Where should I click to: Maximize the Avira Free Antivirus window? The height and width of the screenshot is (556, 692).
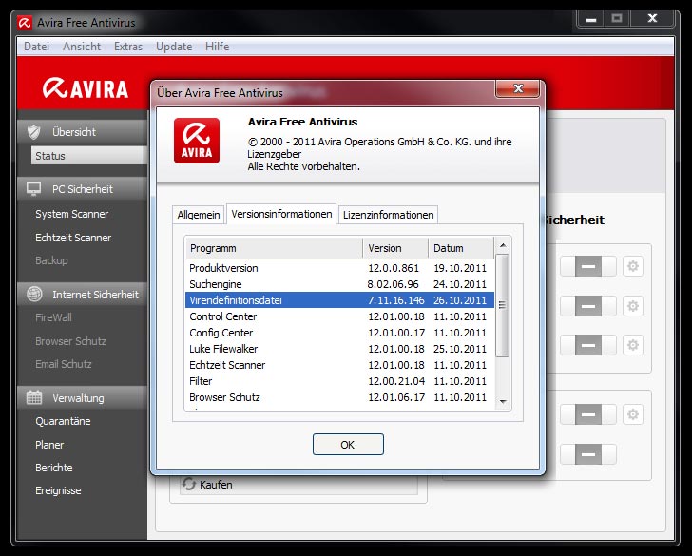(x=617, y=19)
